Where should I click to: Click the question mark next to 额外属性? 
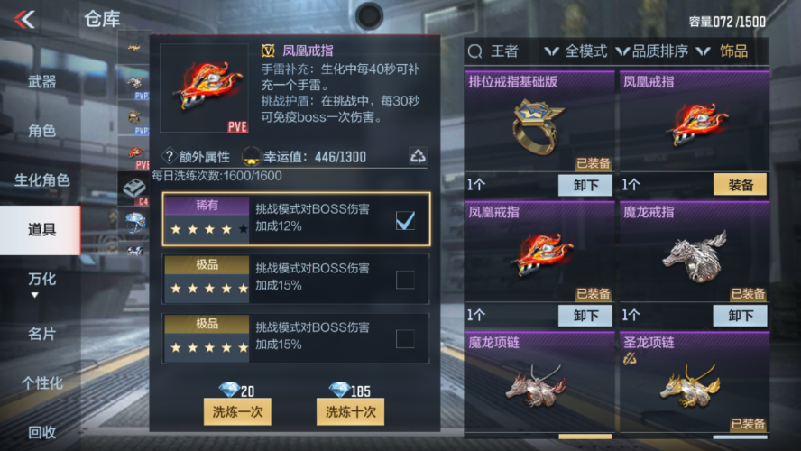click(x=169, y=156)
